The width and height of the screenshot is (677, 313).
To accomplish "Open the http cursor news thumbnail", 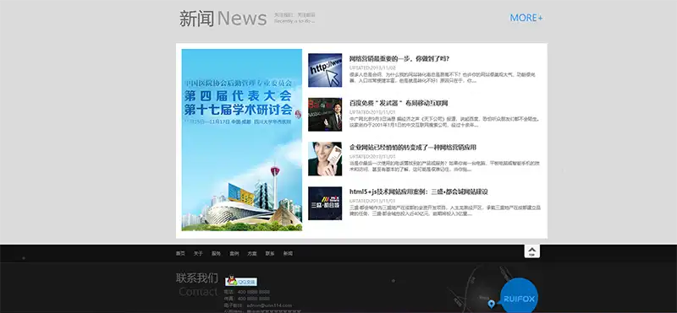I will coord(325,70).
